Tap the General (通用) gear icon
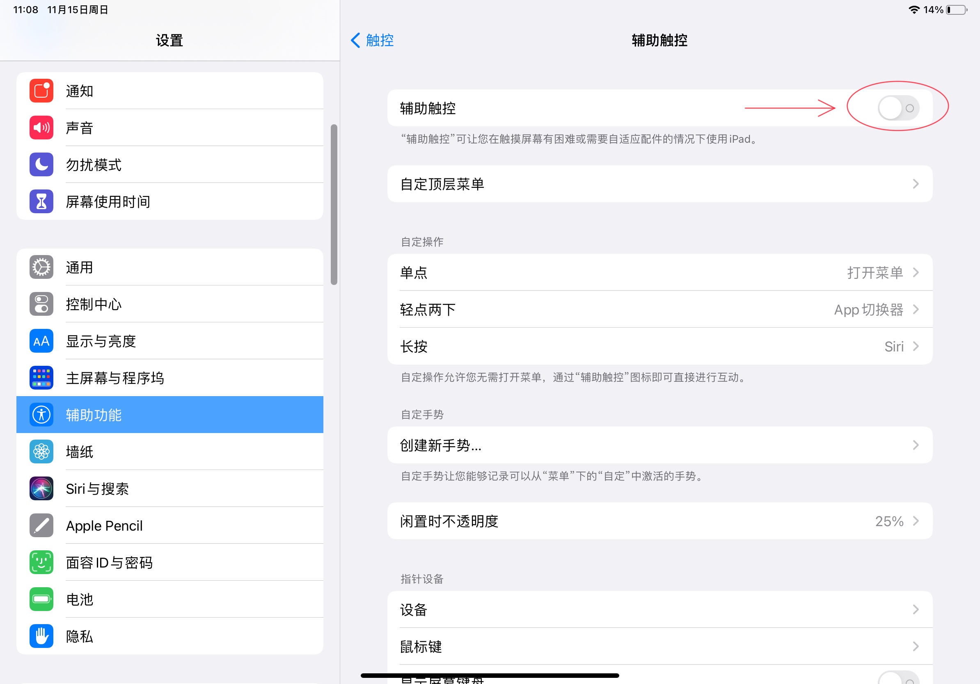Screen dimensions: 980x684 pos(41,267)
